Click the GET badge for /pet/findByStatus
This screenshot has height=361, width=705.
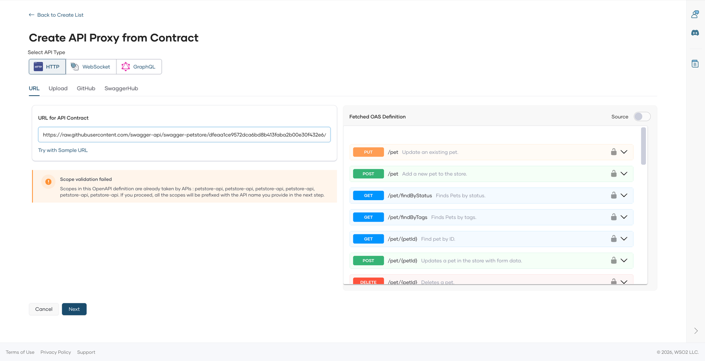[368, 195]
